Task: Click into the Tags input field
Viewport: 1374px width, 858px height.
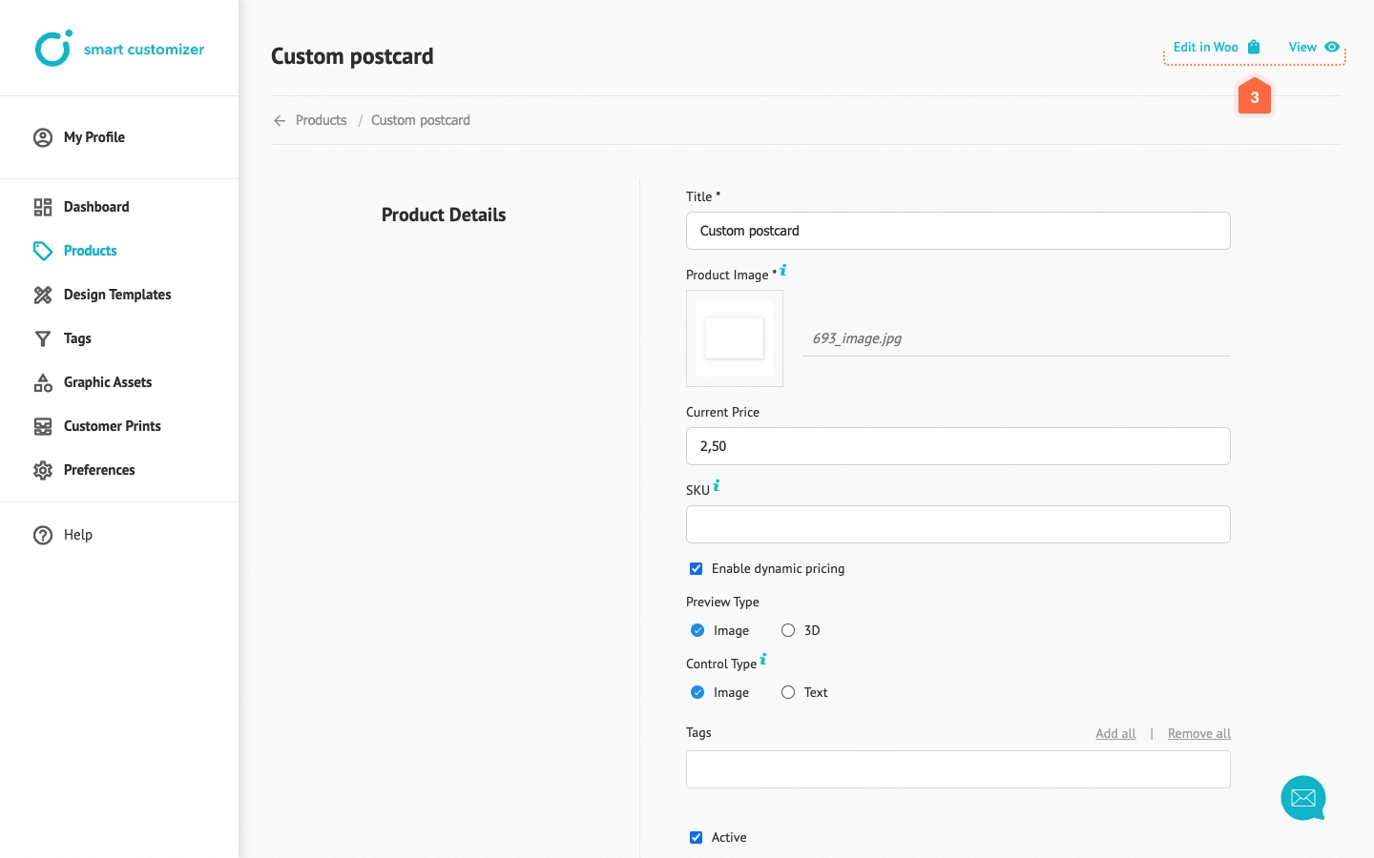Action: tap(958, 769)
